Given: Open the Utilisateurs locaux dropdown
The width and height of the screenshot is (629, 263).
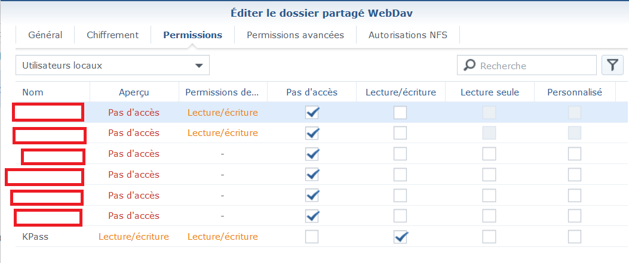Looking at the screenshot, I should tap(112, 66).
